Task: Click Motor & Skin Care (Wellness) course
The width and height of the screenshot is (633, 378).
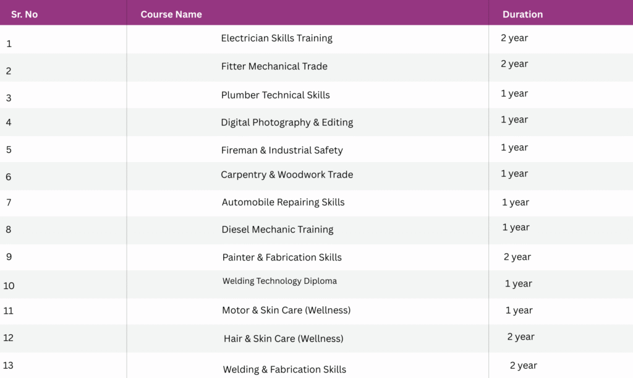Action: pos(286,310)
